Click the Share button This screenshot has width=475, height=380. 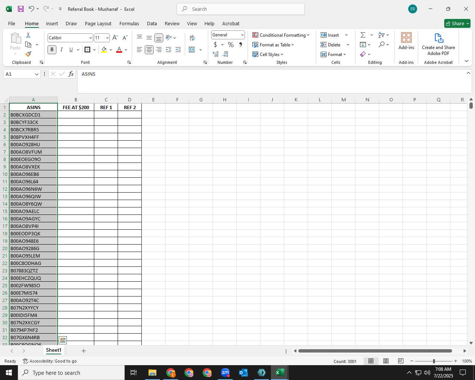tap(457, 23)
